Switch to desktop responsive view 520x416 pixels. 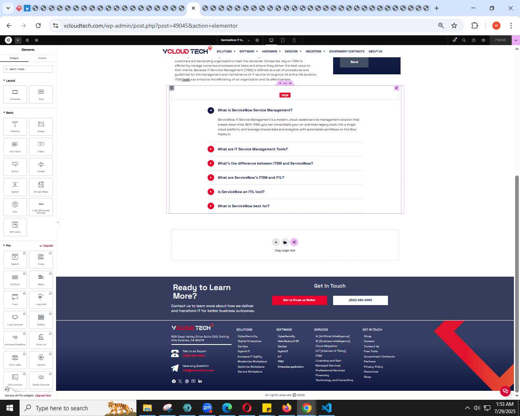271,40
